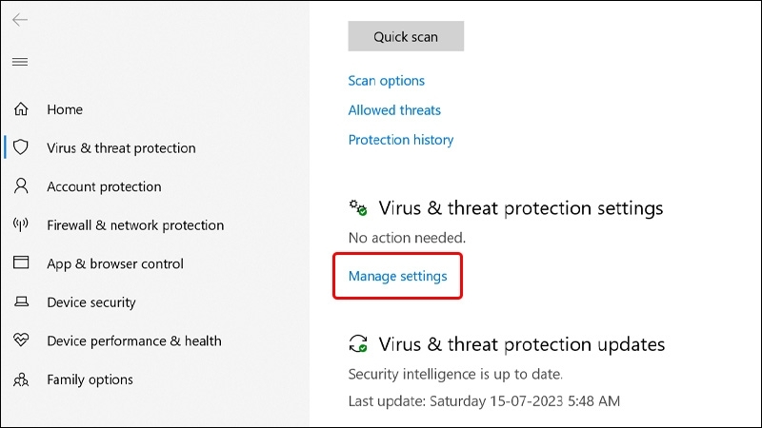Go to Device performance & health
The height and width of the screenshot is (428, 762).
pyautogui.click(x=134, y=340)
